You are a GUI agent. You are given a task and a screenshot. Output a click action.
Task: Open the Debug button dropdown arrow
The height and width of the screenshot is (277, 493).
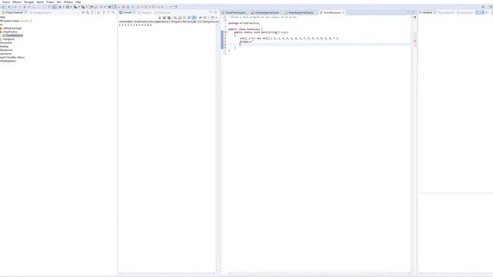[x=63, y=7]
